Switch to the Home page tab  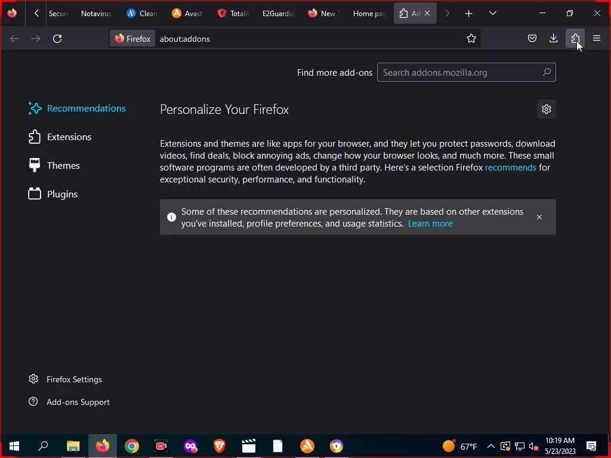click(x=369, y=13)
